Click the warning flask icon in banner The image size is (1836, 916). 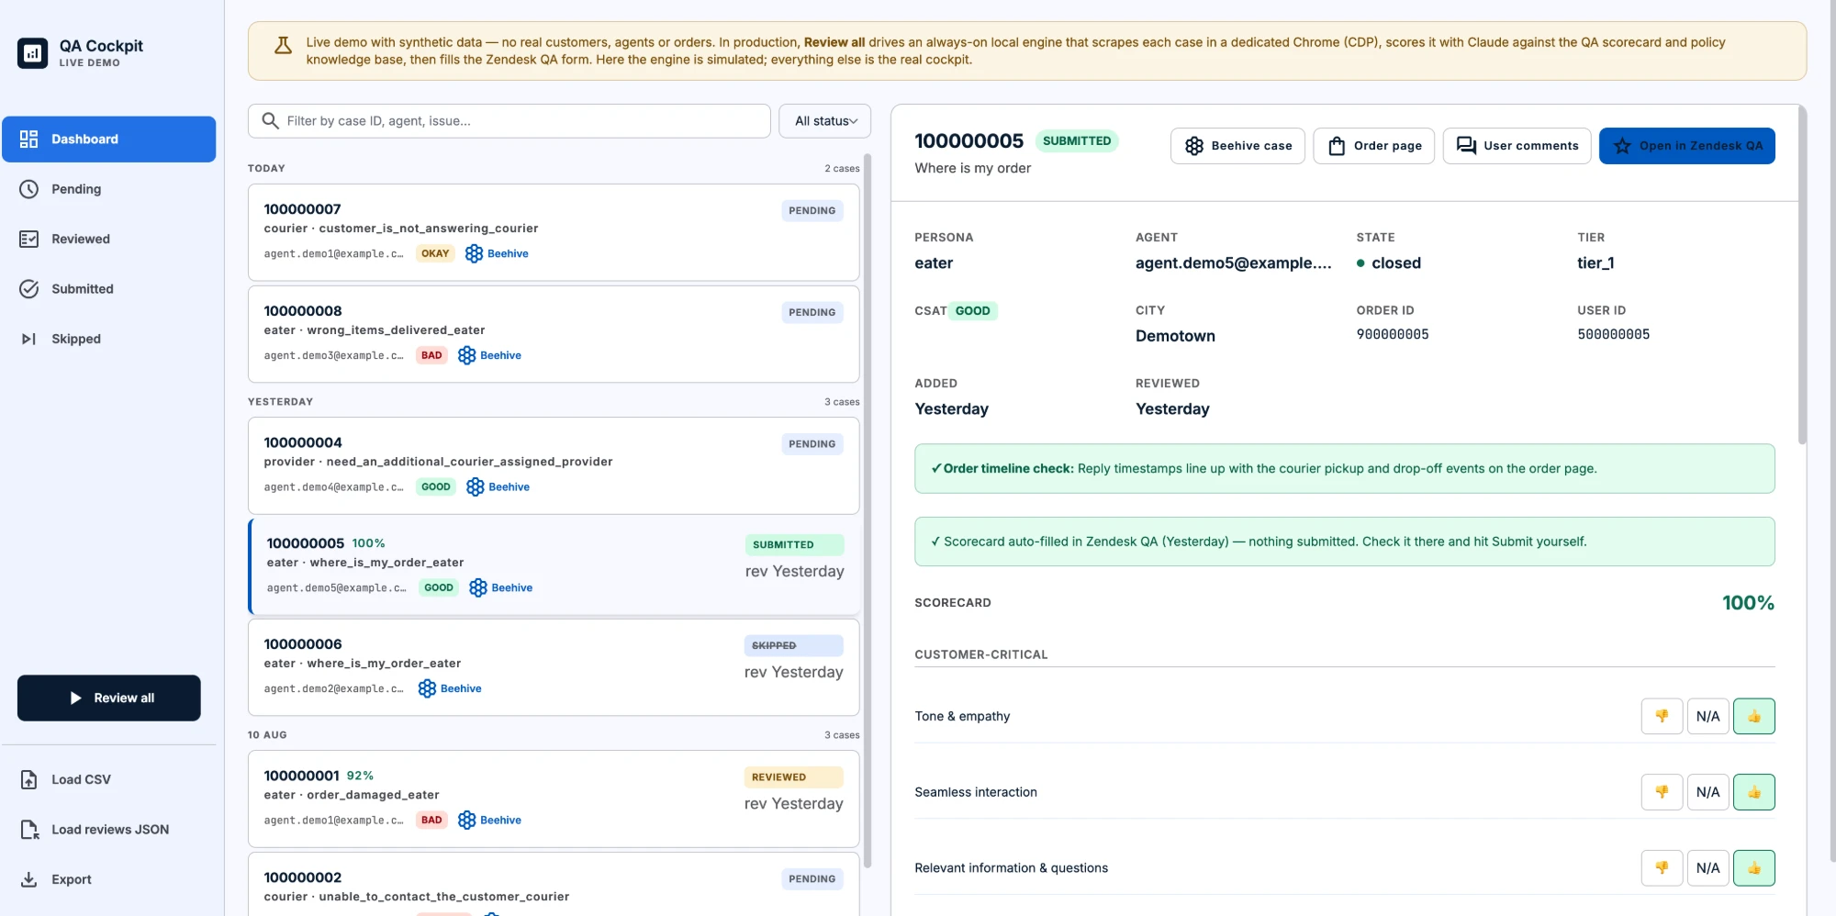click(x=283, y=45)
